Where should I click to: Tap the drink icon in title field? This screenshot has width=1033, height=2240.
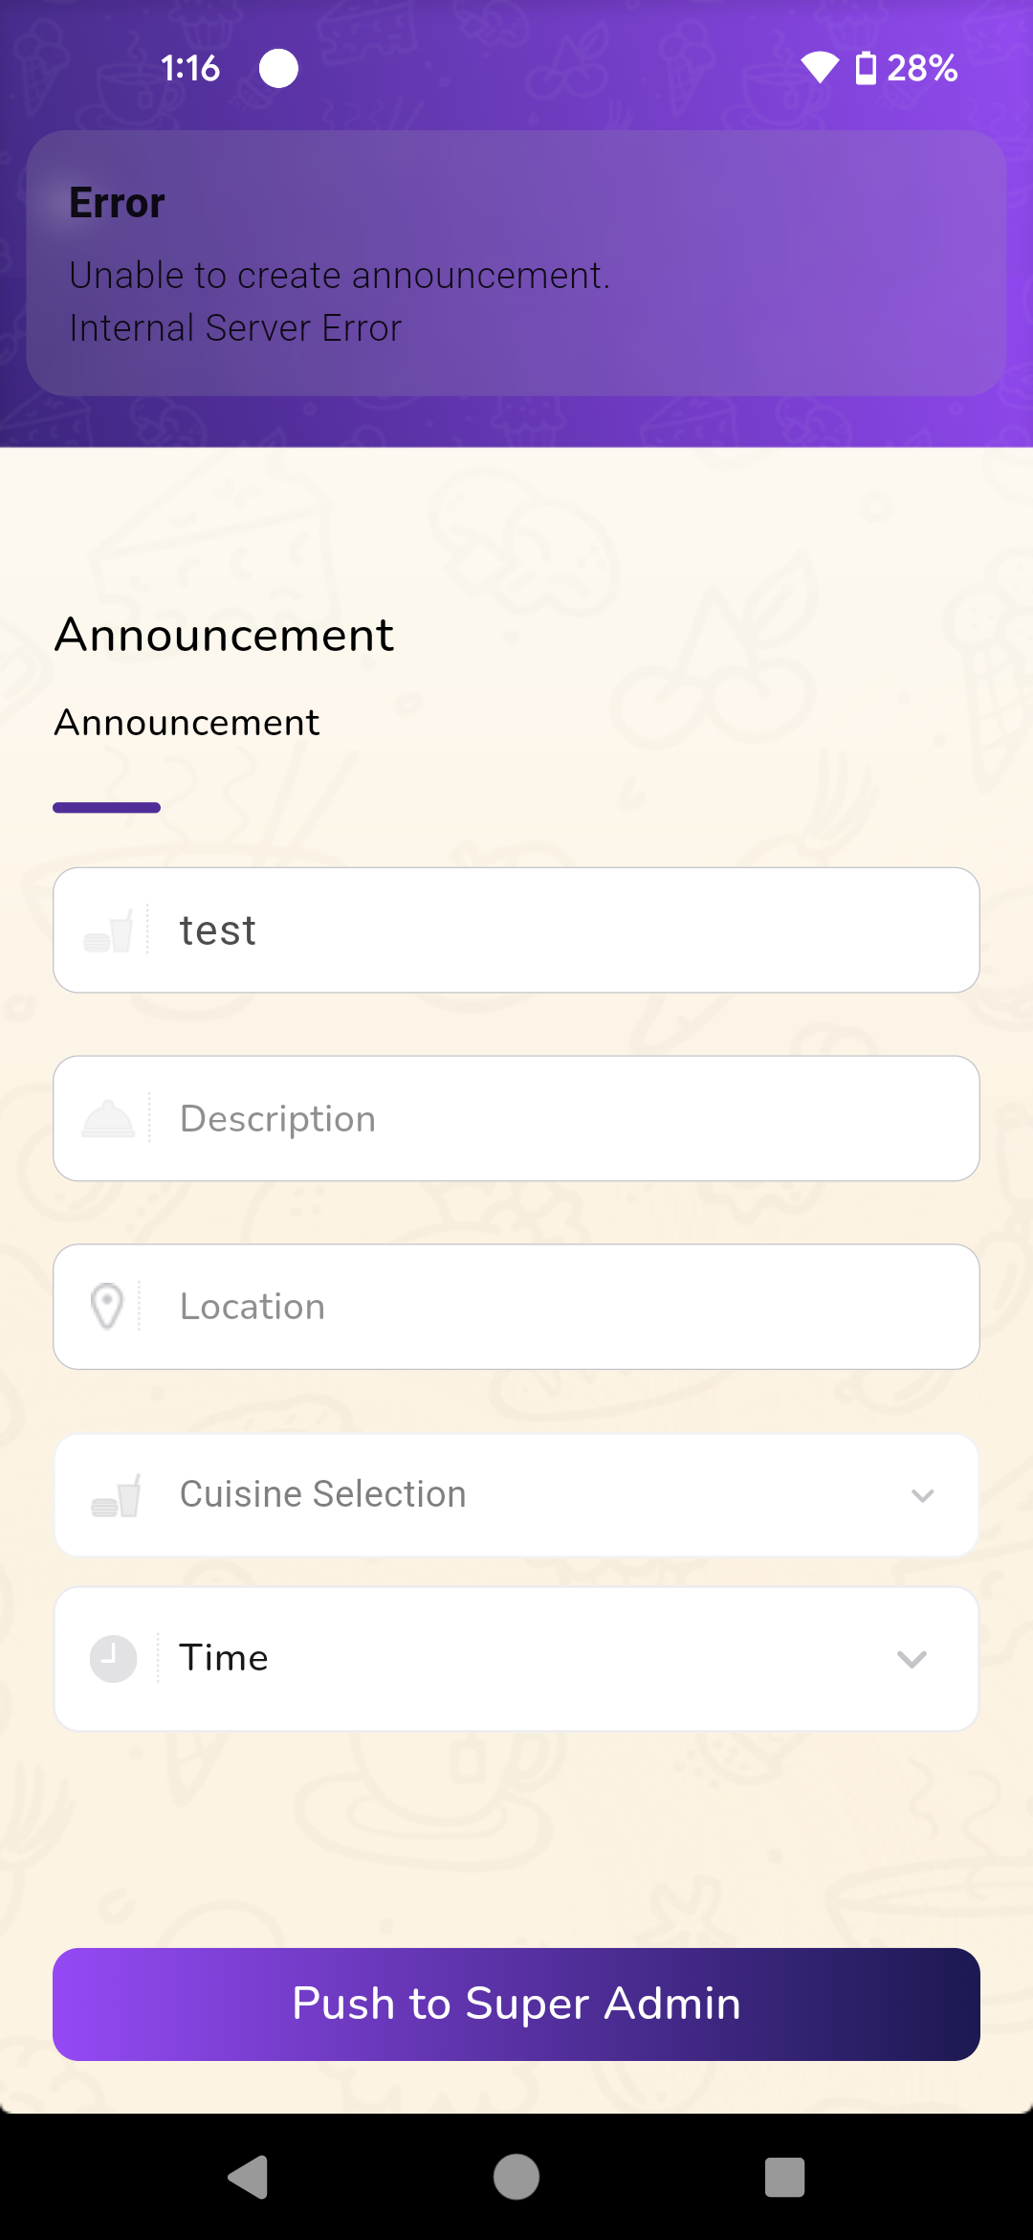[x=109, y=930]
